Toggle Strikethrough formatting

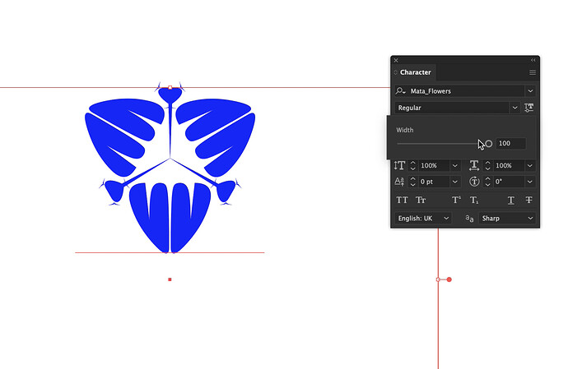click(x=528, y=200)
